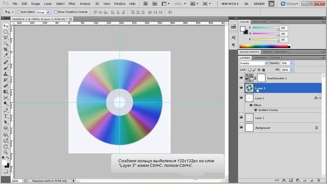Viewport: 327px width, 184px height.
Task: Open the Fill slider arrow
Action: coord(292,70)
